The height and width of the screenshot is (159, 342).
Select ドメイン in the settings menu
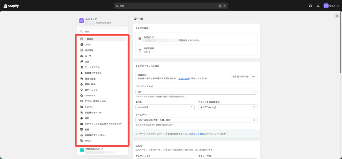coord(89,107)
